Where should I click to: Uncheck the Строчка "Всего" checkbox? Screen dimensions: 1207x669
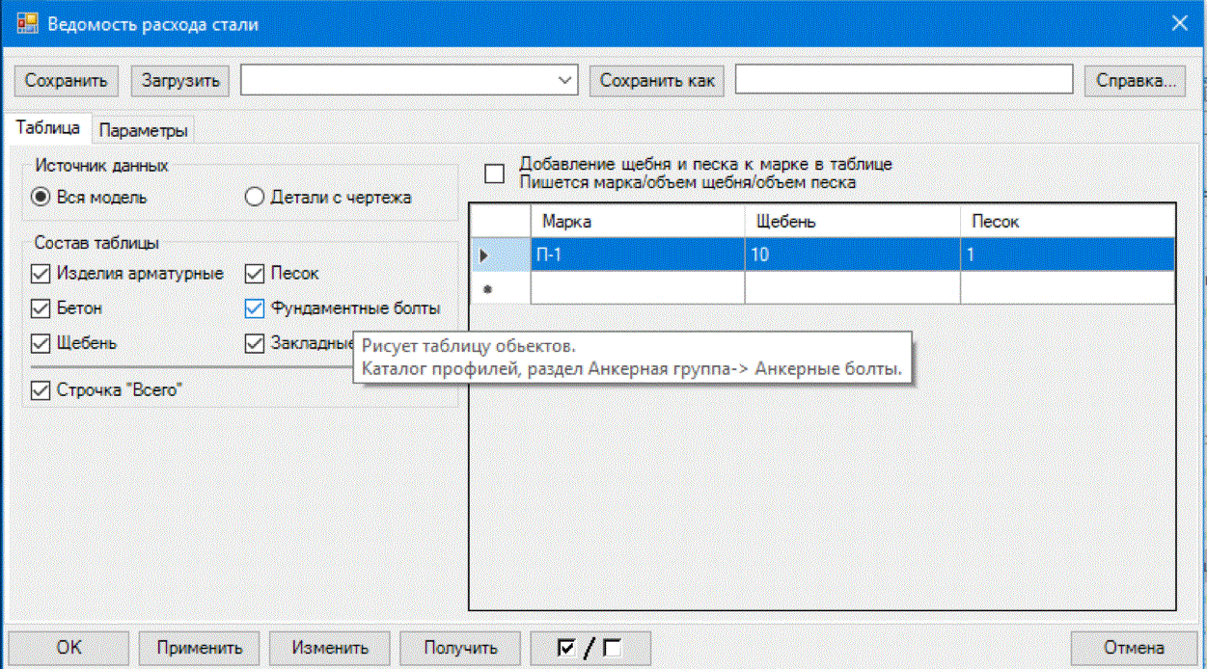pyautogui.click(x=41, y=391)
